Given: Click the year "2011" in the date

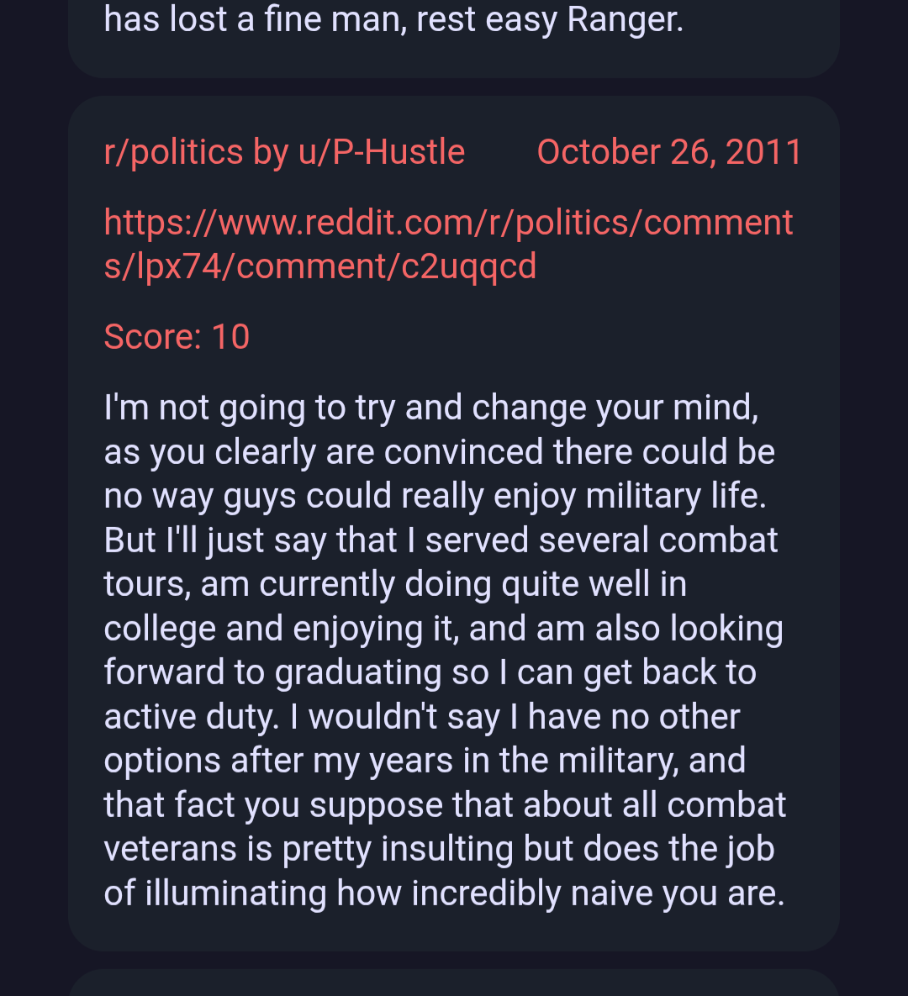Looking at the screenshot, I should pyautogui.click(x=763, y=152).
